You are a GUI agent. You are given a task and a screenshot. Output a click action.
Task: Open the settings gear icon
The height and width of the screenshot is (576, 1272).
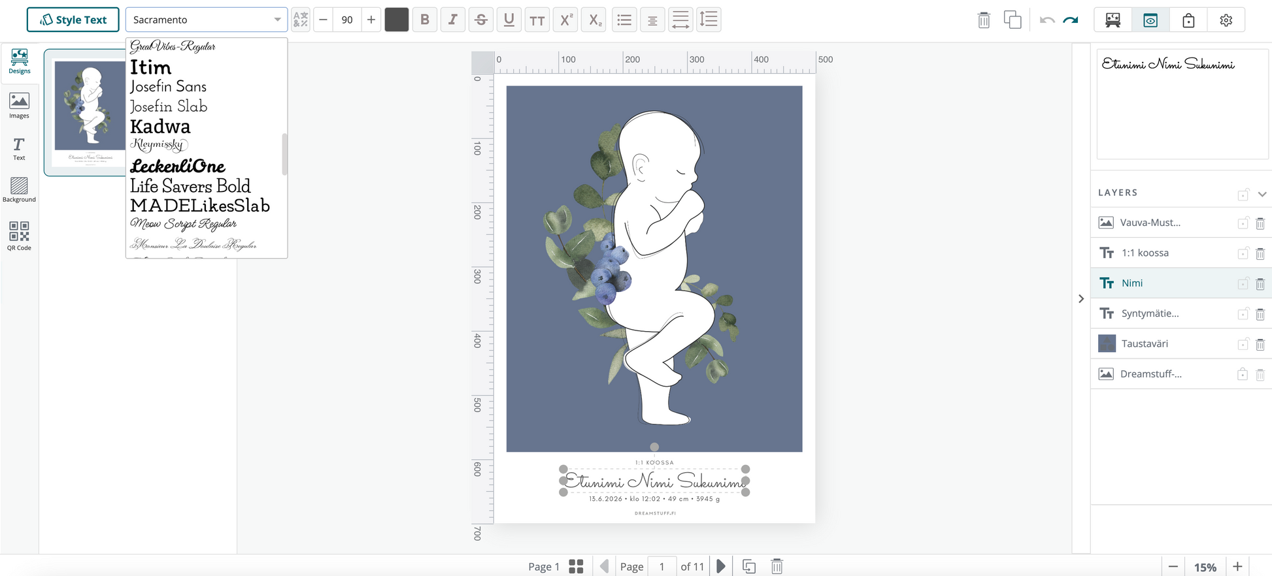click(1226, 20)
